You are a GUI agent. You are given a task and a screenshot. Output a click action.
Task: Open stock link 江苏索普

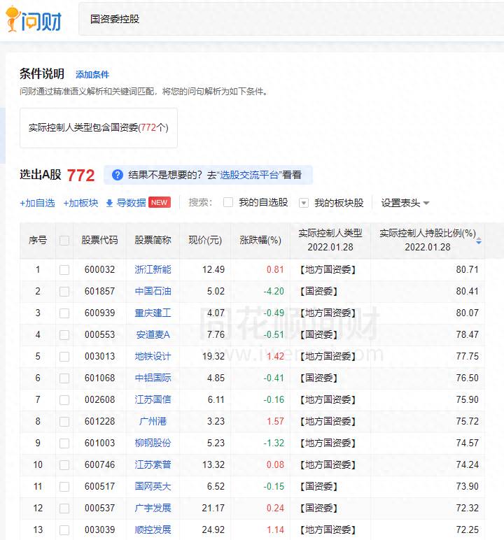point(153,464)
